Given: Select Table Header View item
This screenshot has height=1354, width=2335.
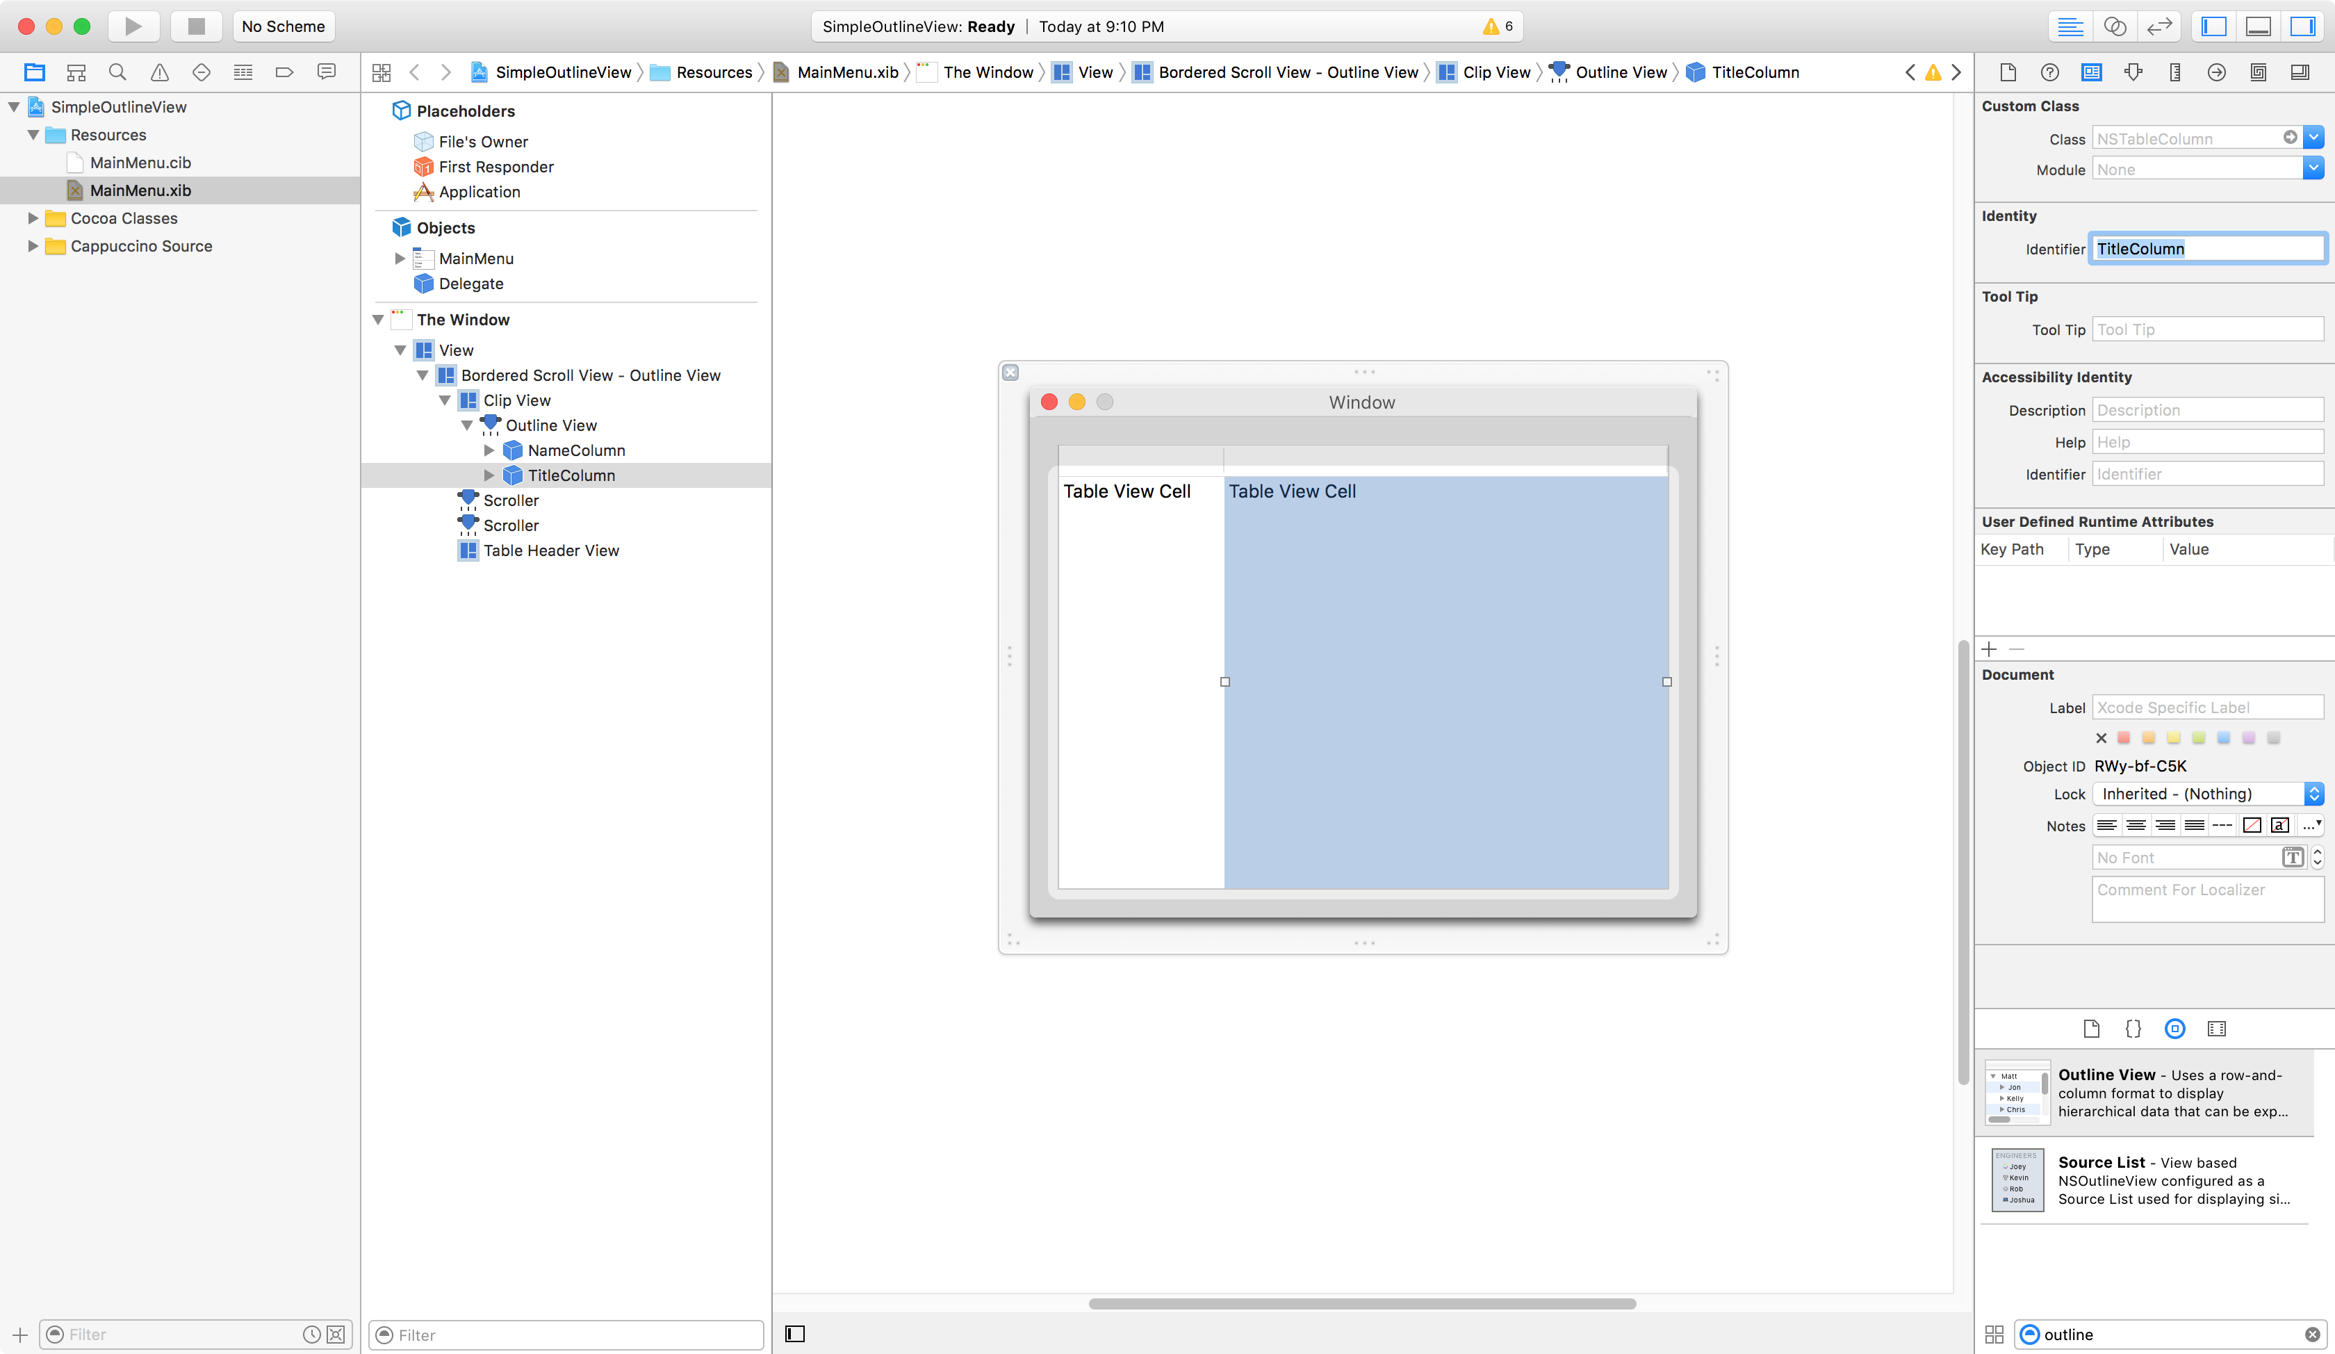Looking at the screenshot, I should (x=550, y=550).
